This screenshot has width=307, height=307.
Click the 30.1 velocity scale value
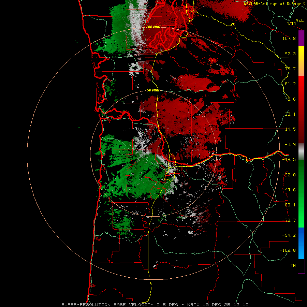(290, 114)
